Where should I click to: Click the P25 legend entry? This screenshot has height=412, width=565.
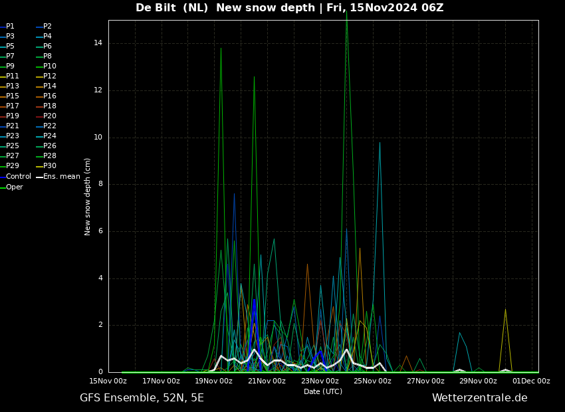[9, 146]
